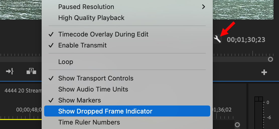Click the Overwrite edit icon
The height and width of the screenshot is (129, 279).
(x=31, y=71)
